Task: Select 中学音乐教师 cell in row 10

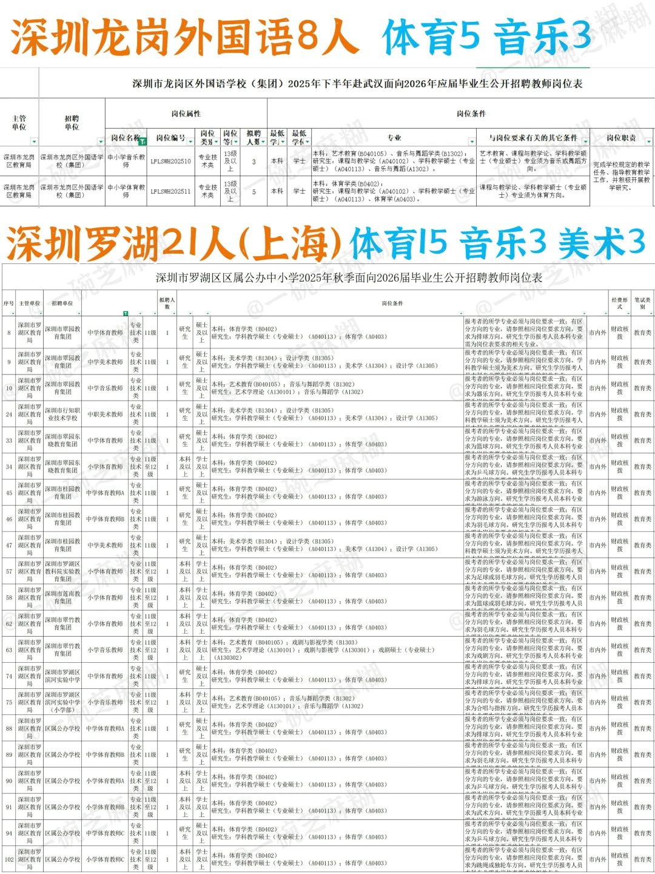Action: pos(105,388)
